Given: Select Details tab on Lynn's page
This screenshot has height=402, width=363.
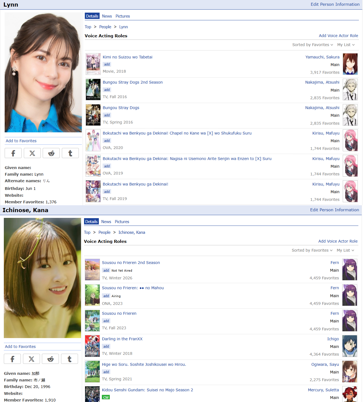Looking at the screenshot, I should point(92,16).
